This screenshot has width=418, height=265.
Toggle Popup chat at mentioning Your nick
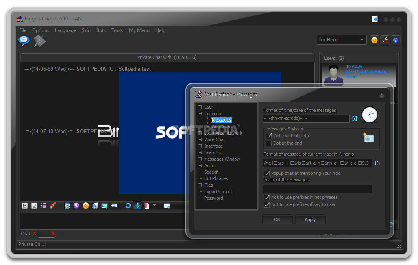click(267, 173)
